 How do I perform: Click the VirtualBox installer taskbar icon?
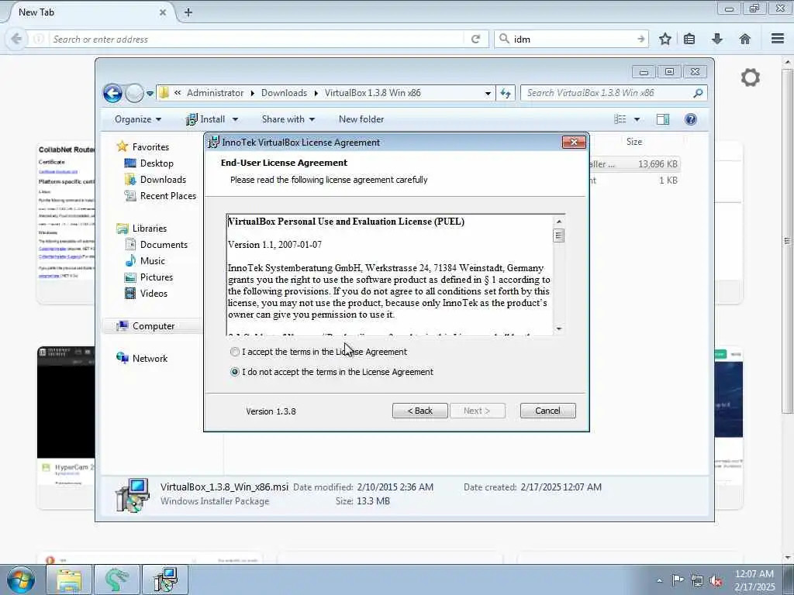coord(166,580)
